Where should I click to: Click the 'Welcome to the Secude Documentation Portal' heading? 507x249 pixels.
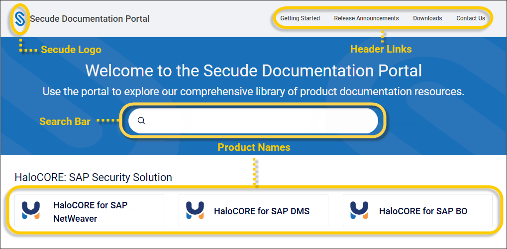coord(254,70)
